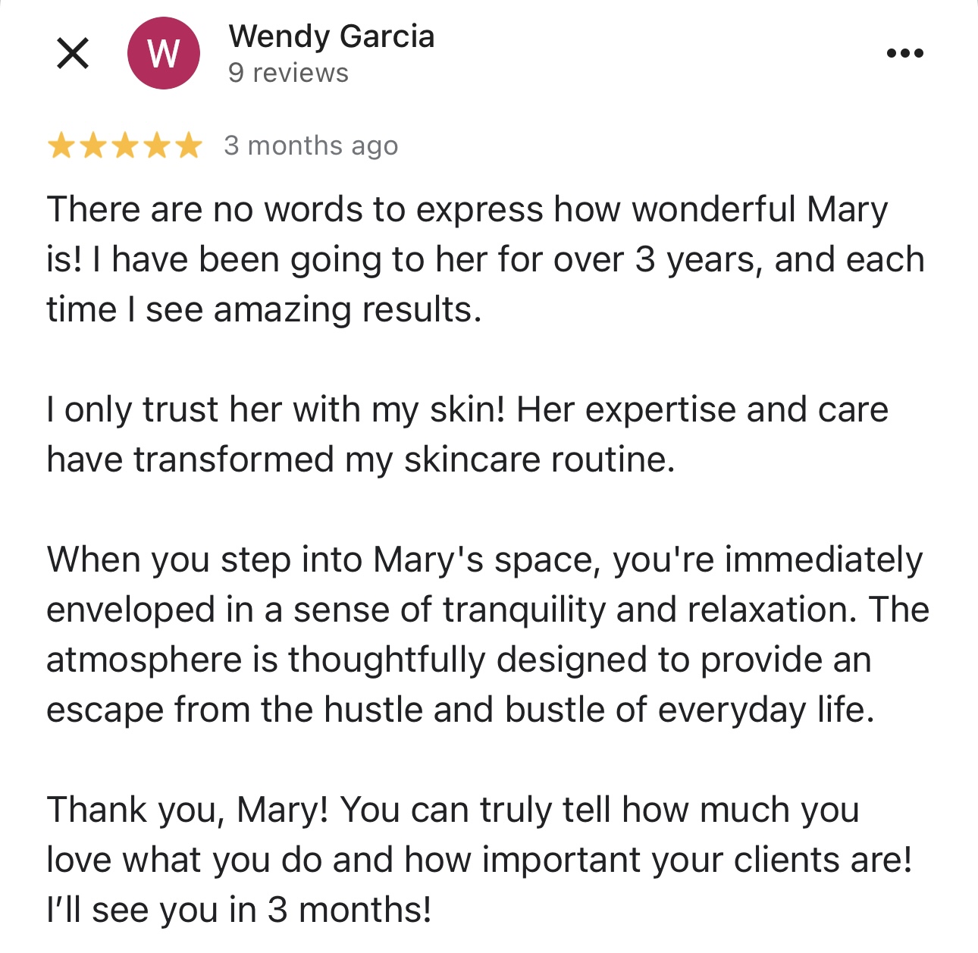Open Wendy Garcia's profile name
This screenshot has width=978, height=953.
click(331, 36)
